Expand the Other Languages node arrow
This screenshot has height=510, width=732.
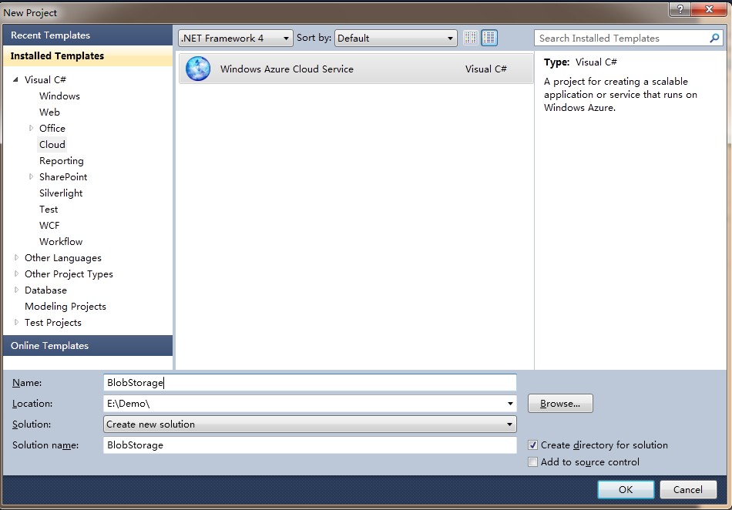point(16,257)
